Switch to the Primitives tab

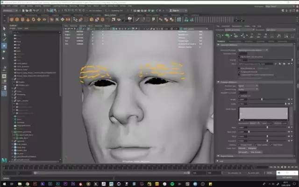tap(221, 41)
